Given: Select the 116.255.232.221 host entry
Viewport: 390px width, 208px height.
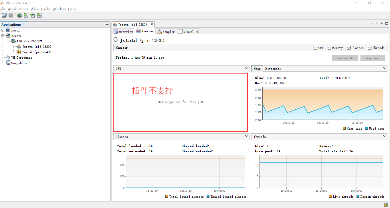Looking at the screenshot, I should [x=29, y=41].
